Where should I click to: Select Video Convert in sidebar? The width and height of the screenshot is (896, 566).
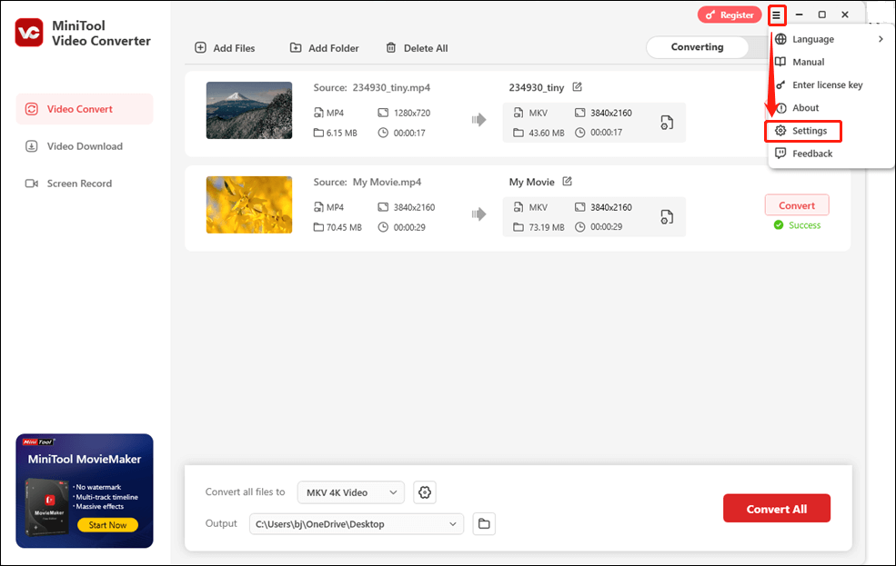coord(85,109)
